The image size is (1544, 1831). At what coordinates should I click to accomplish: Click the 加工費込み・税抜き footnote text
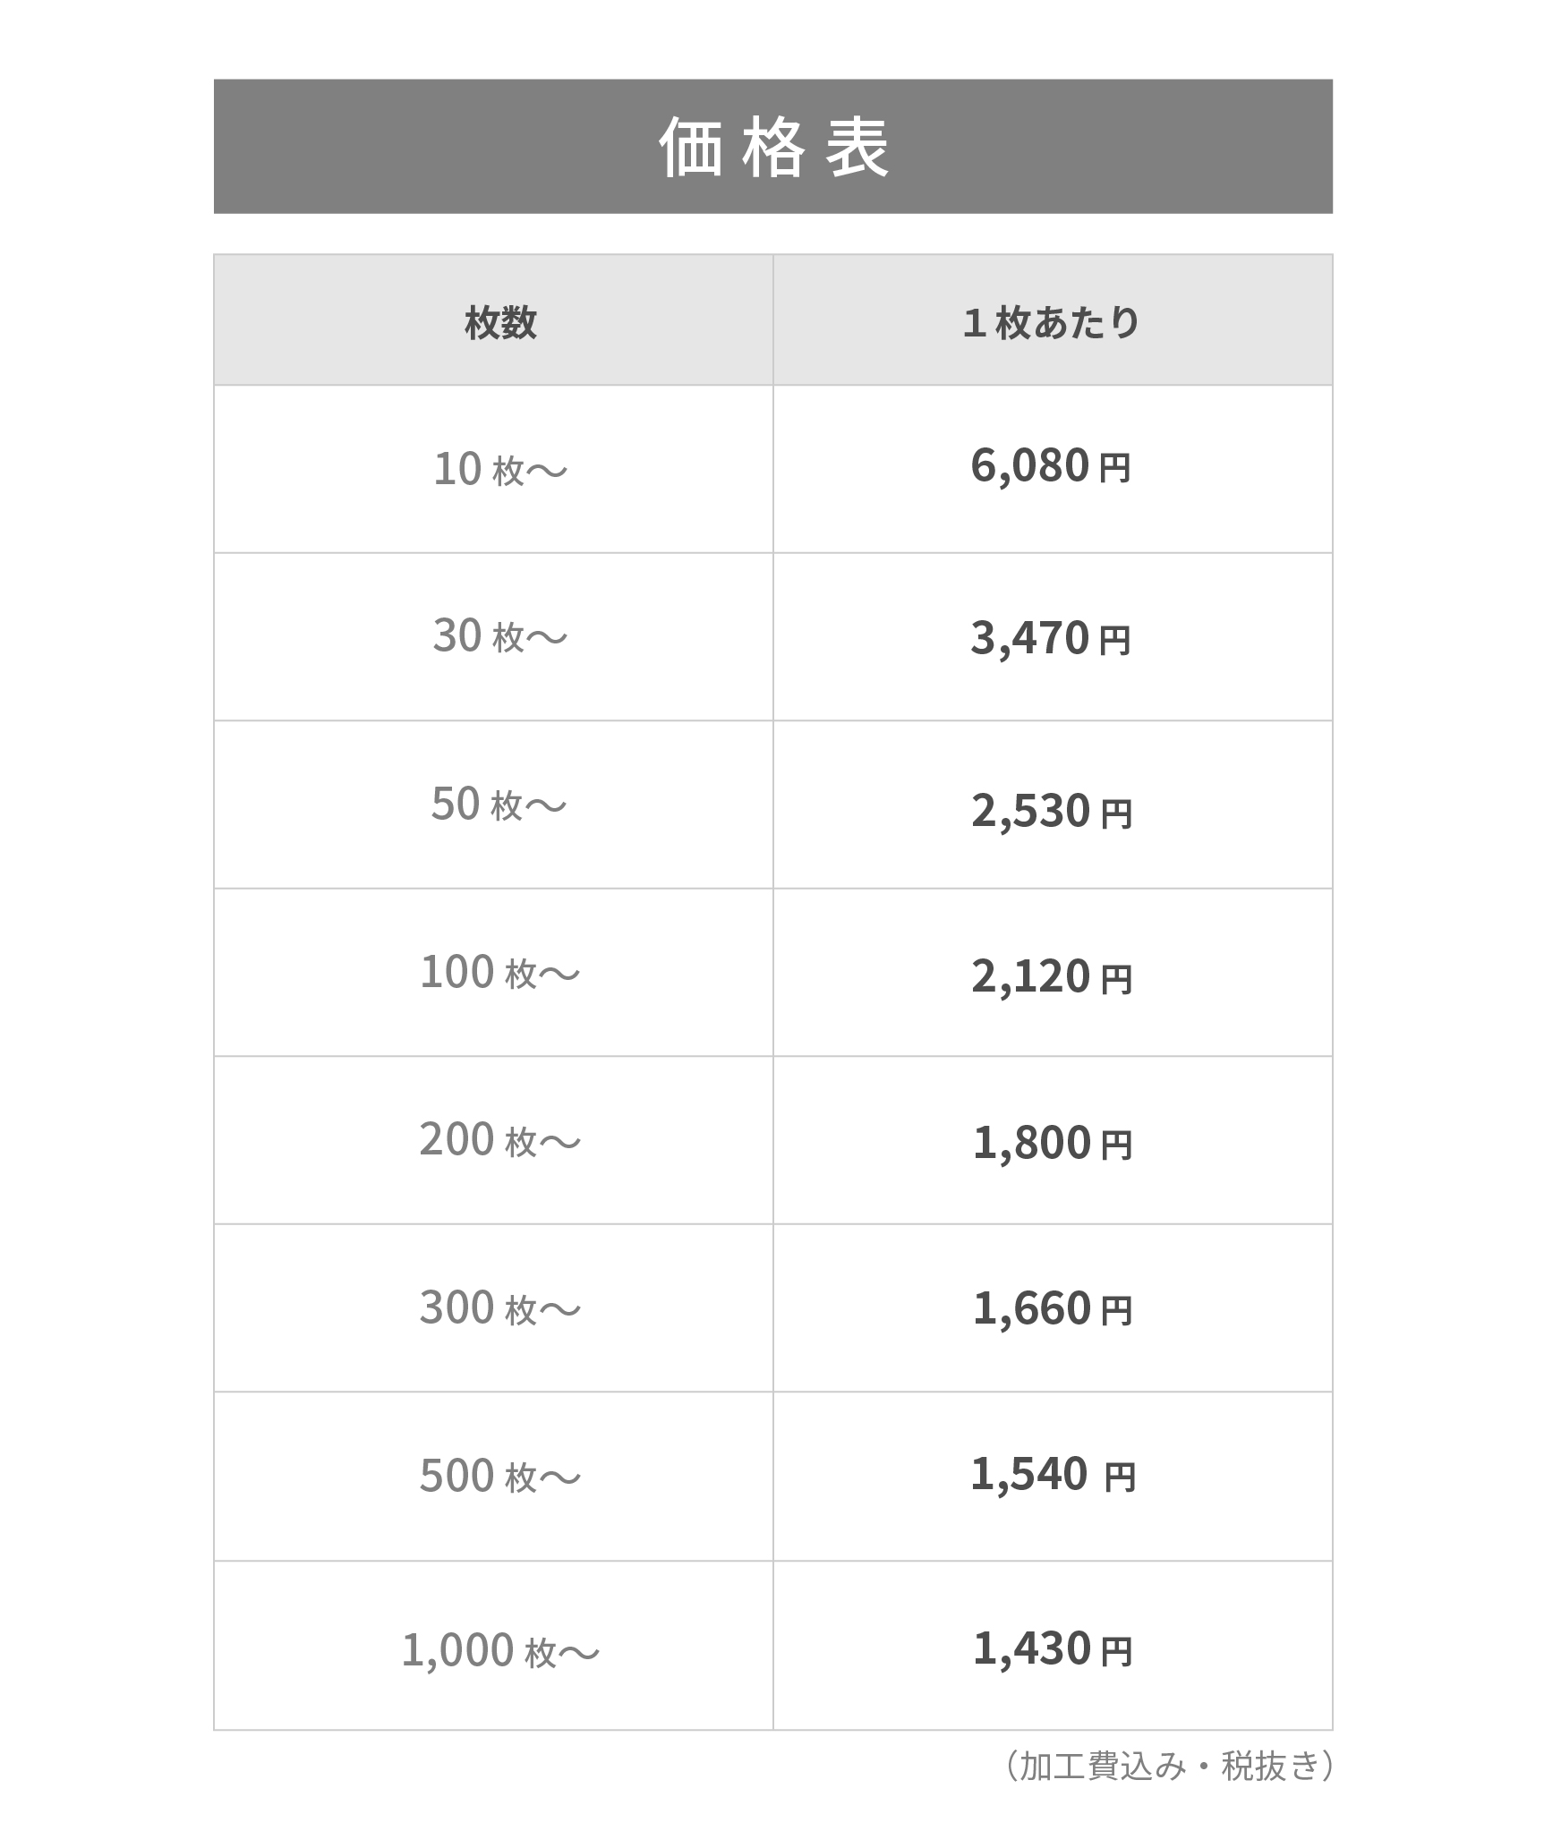1169,1766
